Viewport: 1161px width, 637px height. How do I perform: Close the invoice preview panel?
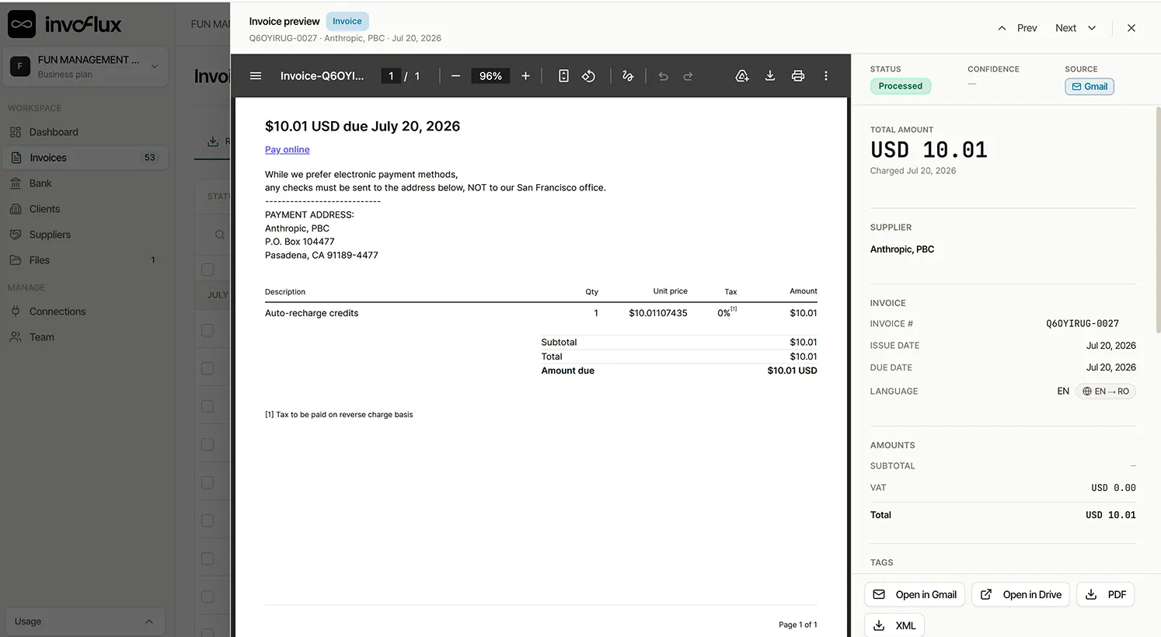pos(1131,28)
